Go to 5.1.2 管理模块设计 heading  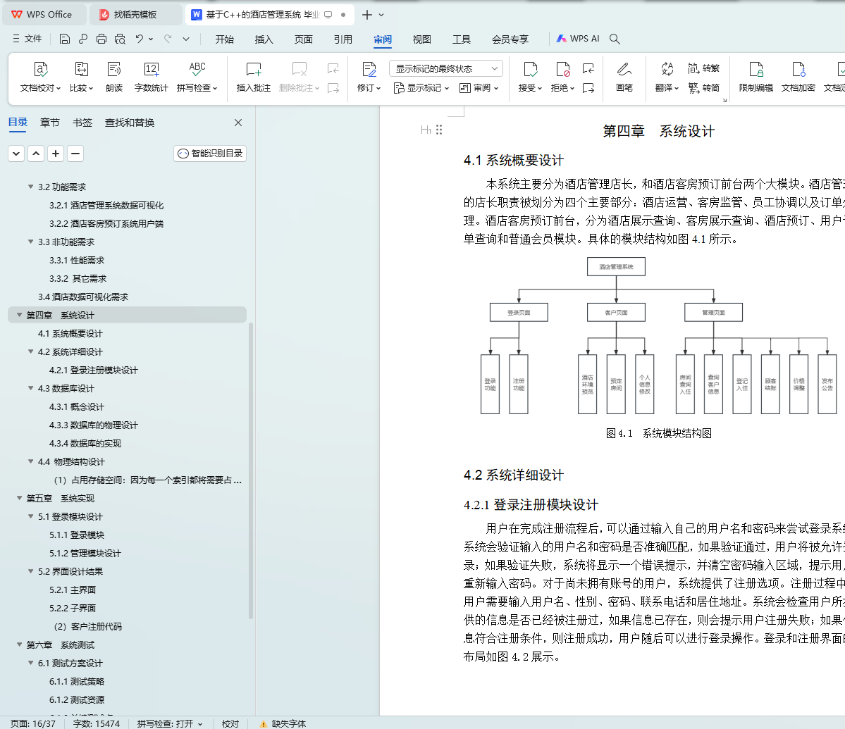point(85,553)
